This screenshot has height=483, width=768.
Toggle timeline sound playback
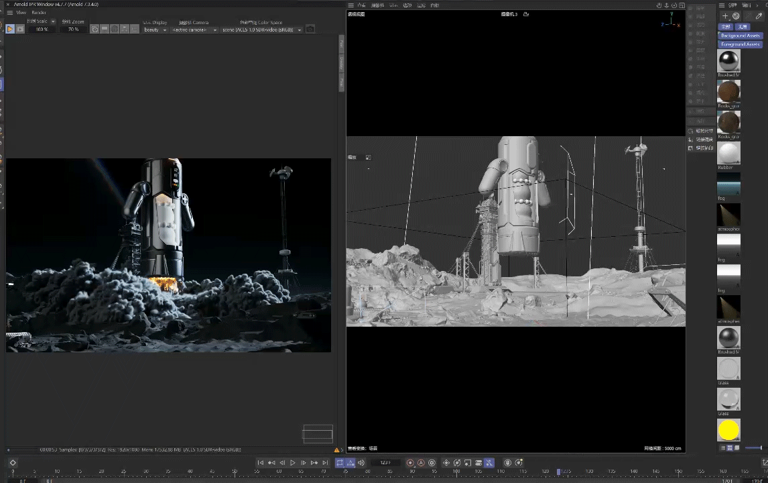(361, 463)
